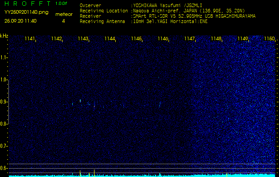Click the HROFFT title text
Image resolution: width=279 pixels, height=177 pixels.
(x=28, y=4)
